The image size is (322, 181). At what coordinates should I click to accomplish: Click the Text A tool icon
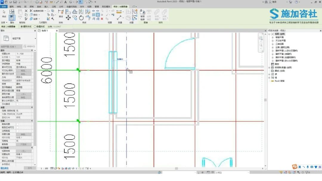point(66,2)
